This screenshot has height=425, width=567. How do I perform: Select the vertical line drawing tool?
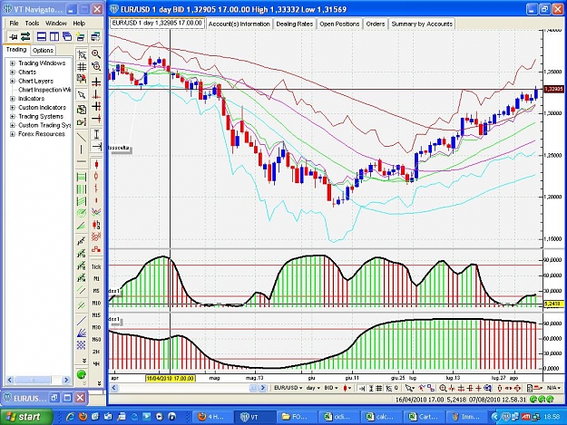82,150
